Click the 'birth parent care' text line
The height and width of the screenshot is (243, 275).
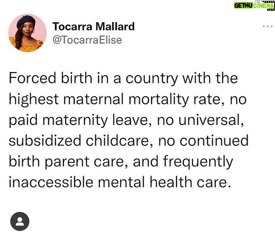(x=121, y=161)
